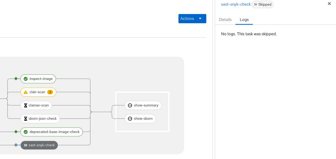Click the pending icon on show-sbom
This screenshot has height=159, width=336.
(x=130, y=119)
